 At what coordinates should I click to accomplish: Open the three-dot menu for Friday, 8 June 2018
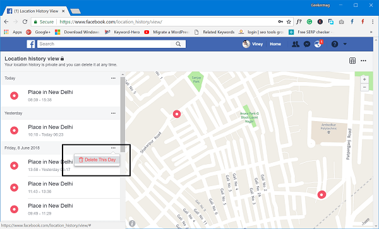113,148
